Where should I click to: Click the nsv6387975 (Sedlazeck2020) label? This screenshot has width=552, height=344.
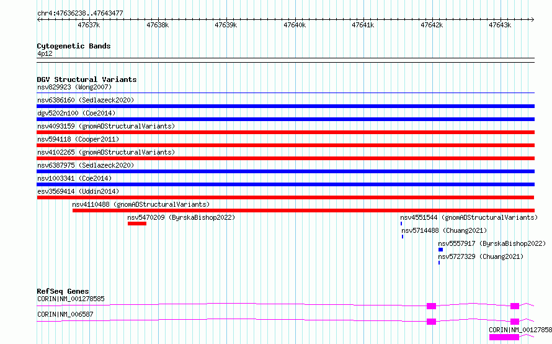(86, 165)
